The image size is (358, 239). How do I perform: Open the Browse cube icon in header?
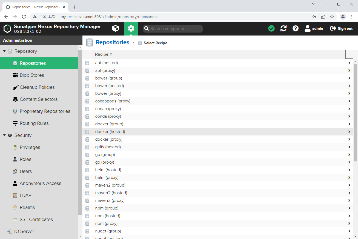(116, 28)
